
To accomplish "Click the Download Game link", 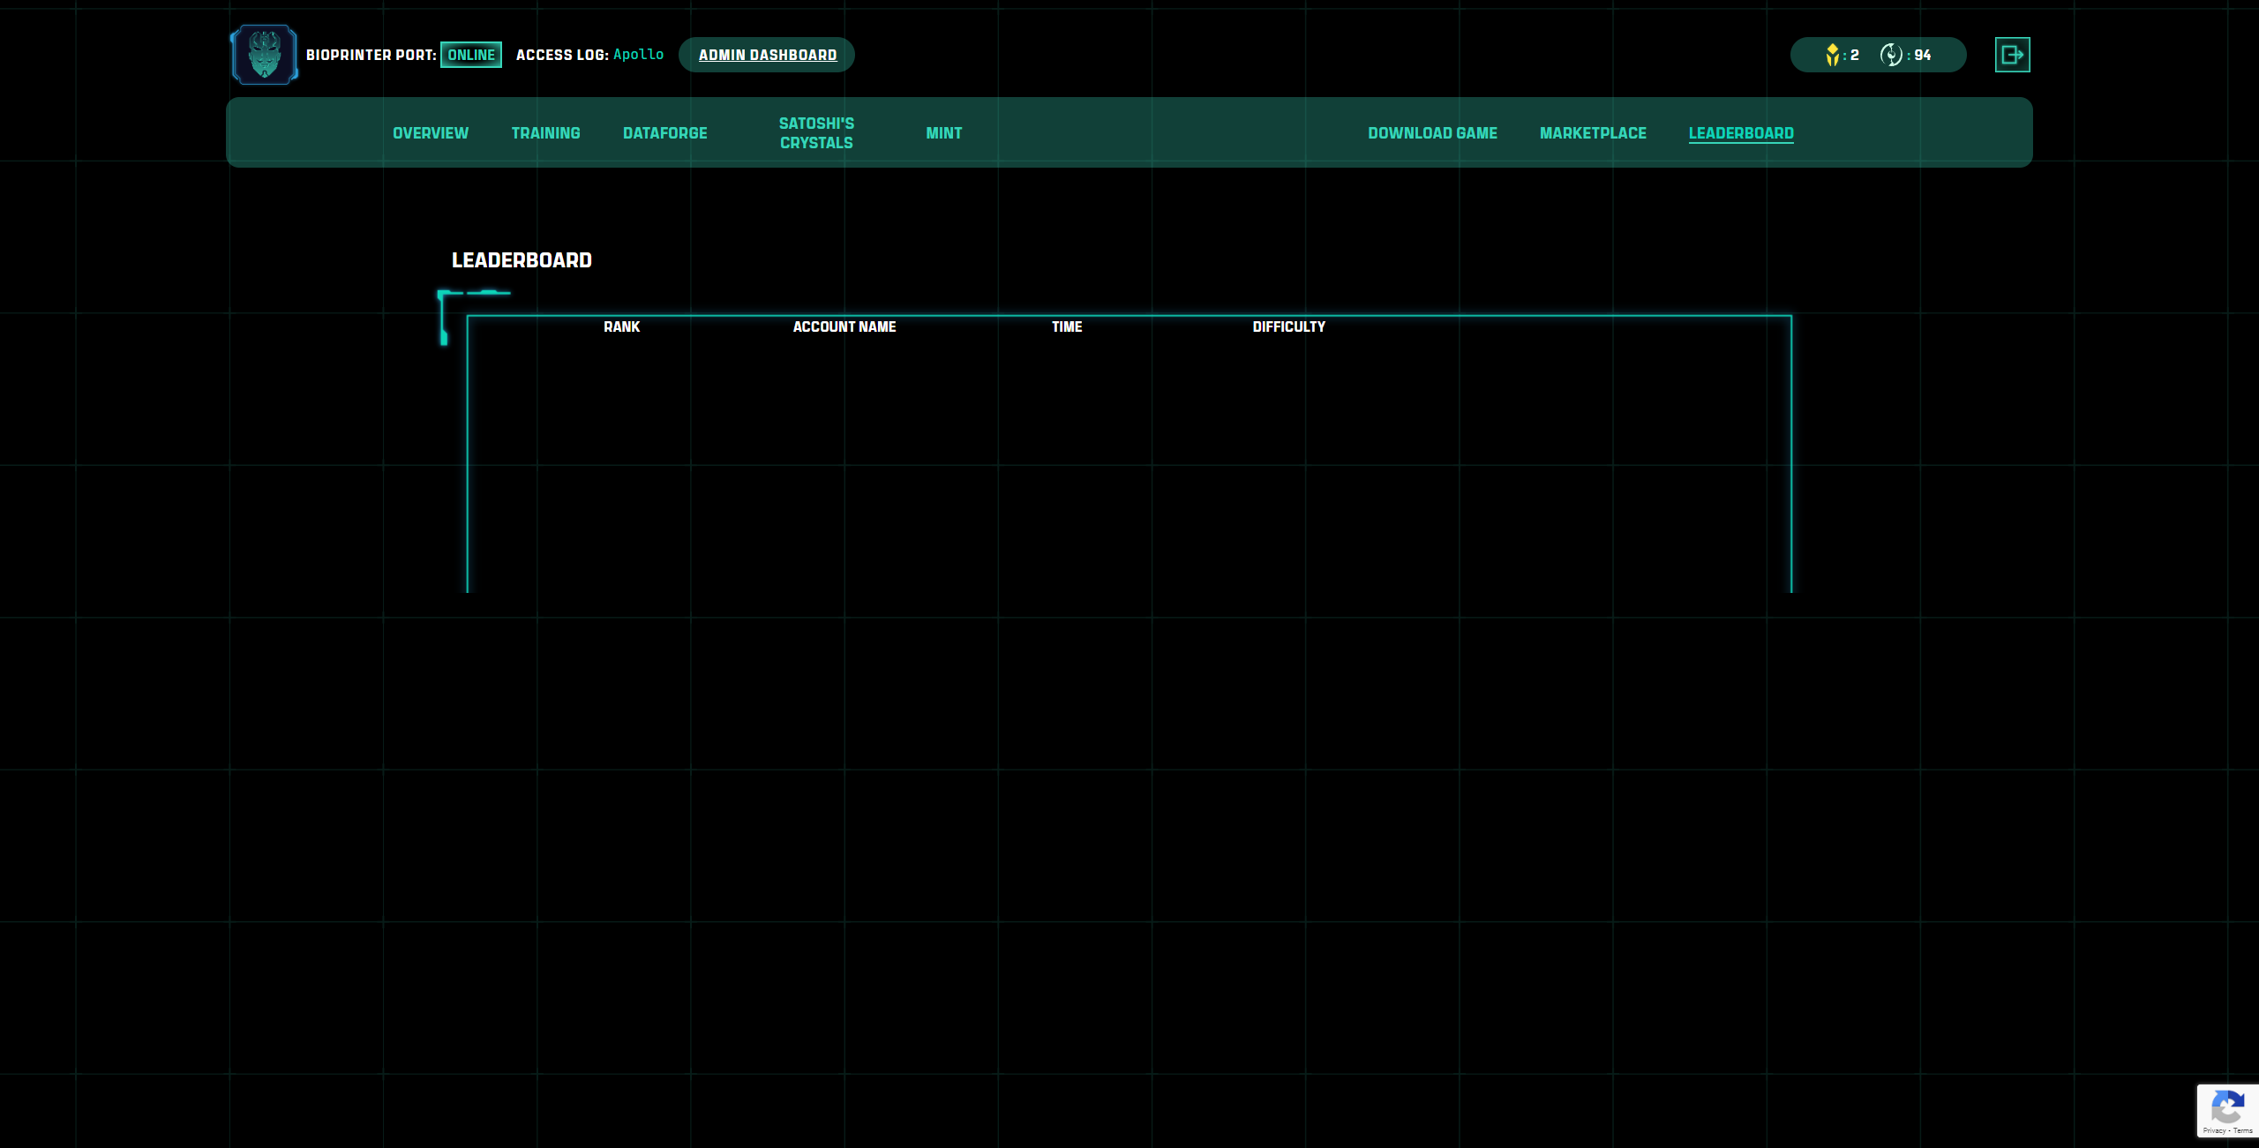I will click(x=1432, y=133).
